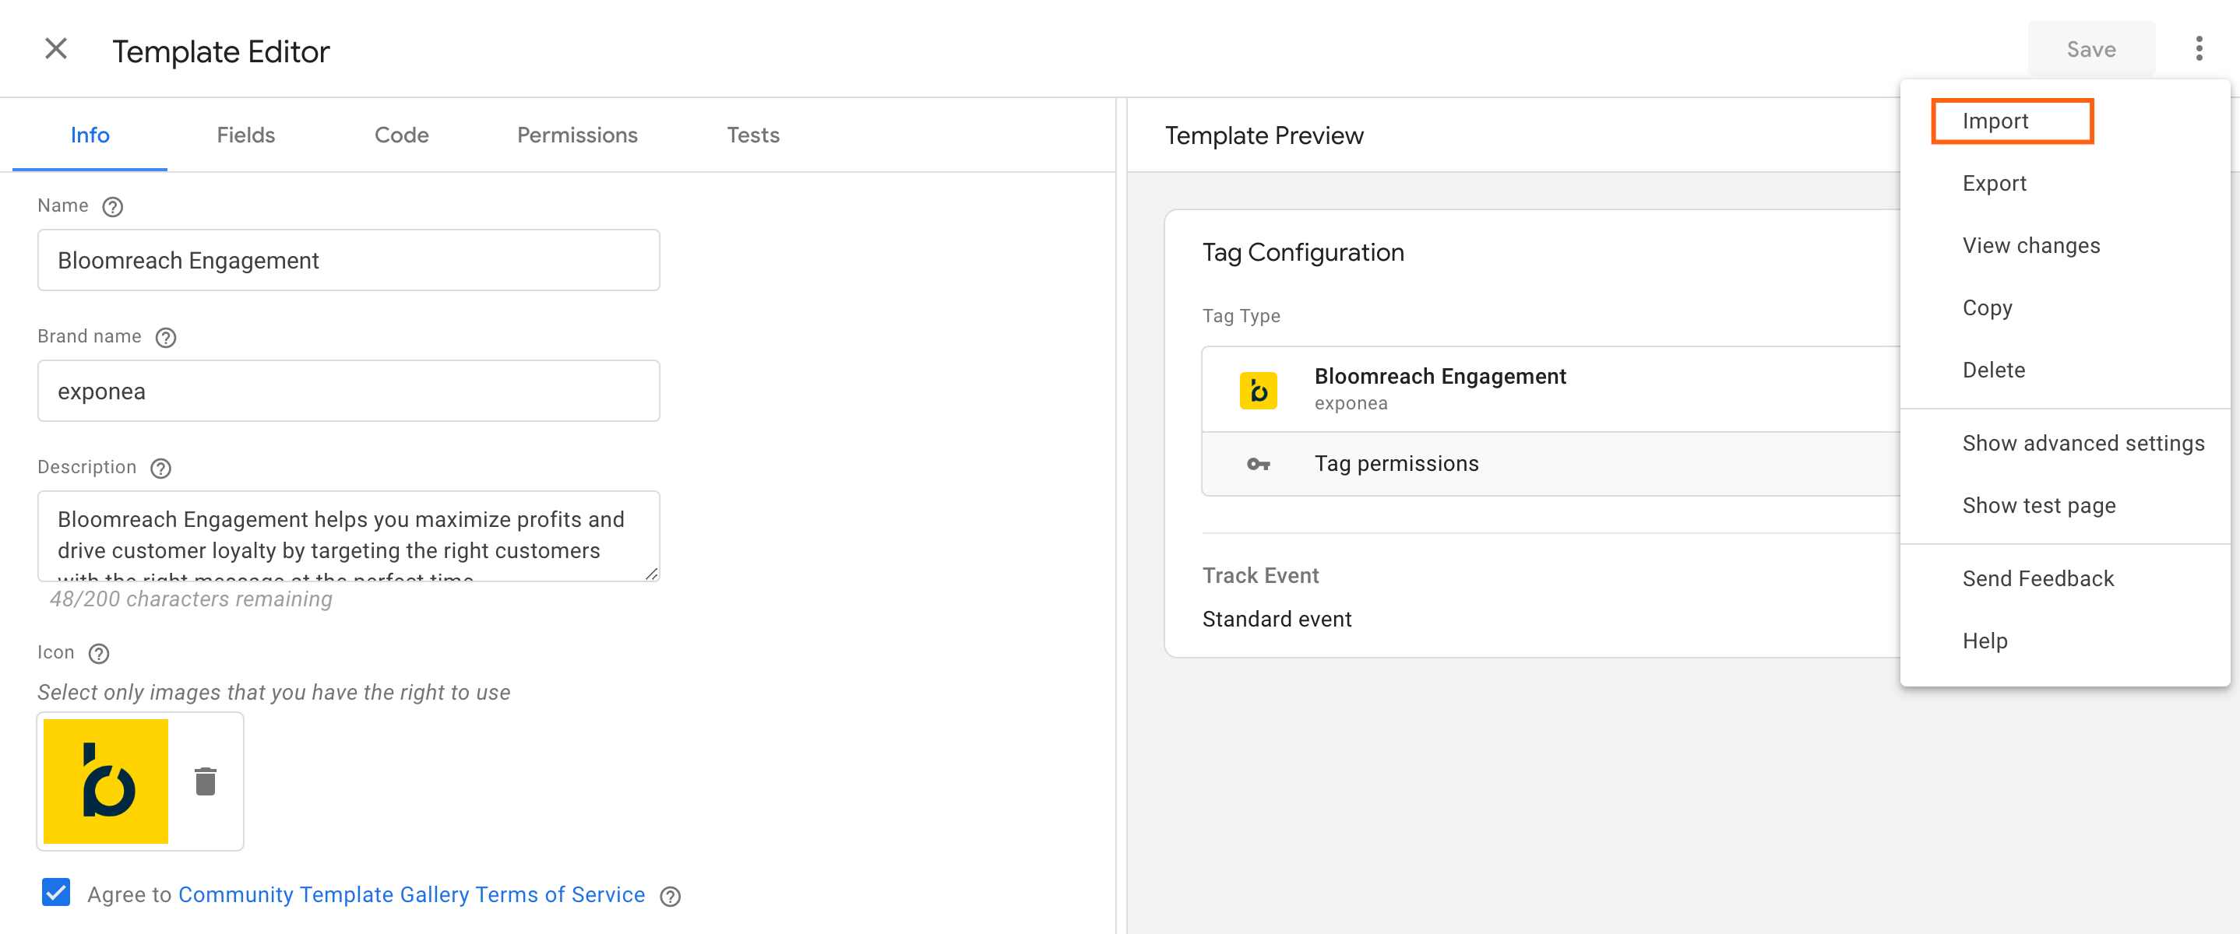Click the Tag permissions row
The height and width of the screenshot is (934, 2240).
click(1550, 465)
